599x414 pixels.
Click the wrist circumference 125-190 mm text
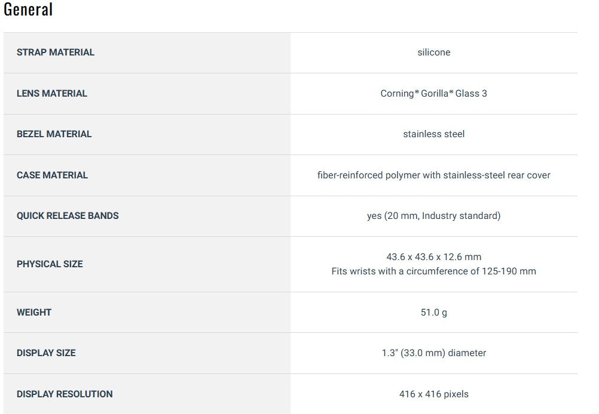coord(433,271)
